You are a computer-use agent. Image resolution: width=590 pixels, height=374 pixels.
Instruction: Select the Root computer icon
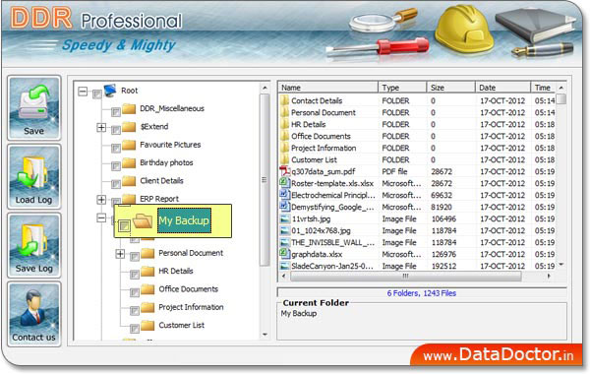(110, 91)
